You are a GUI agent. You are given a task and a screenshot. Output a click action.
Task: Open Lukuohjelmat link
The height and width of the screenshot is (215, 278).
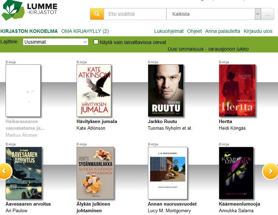(169, 31)
